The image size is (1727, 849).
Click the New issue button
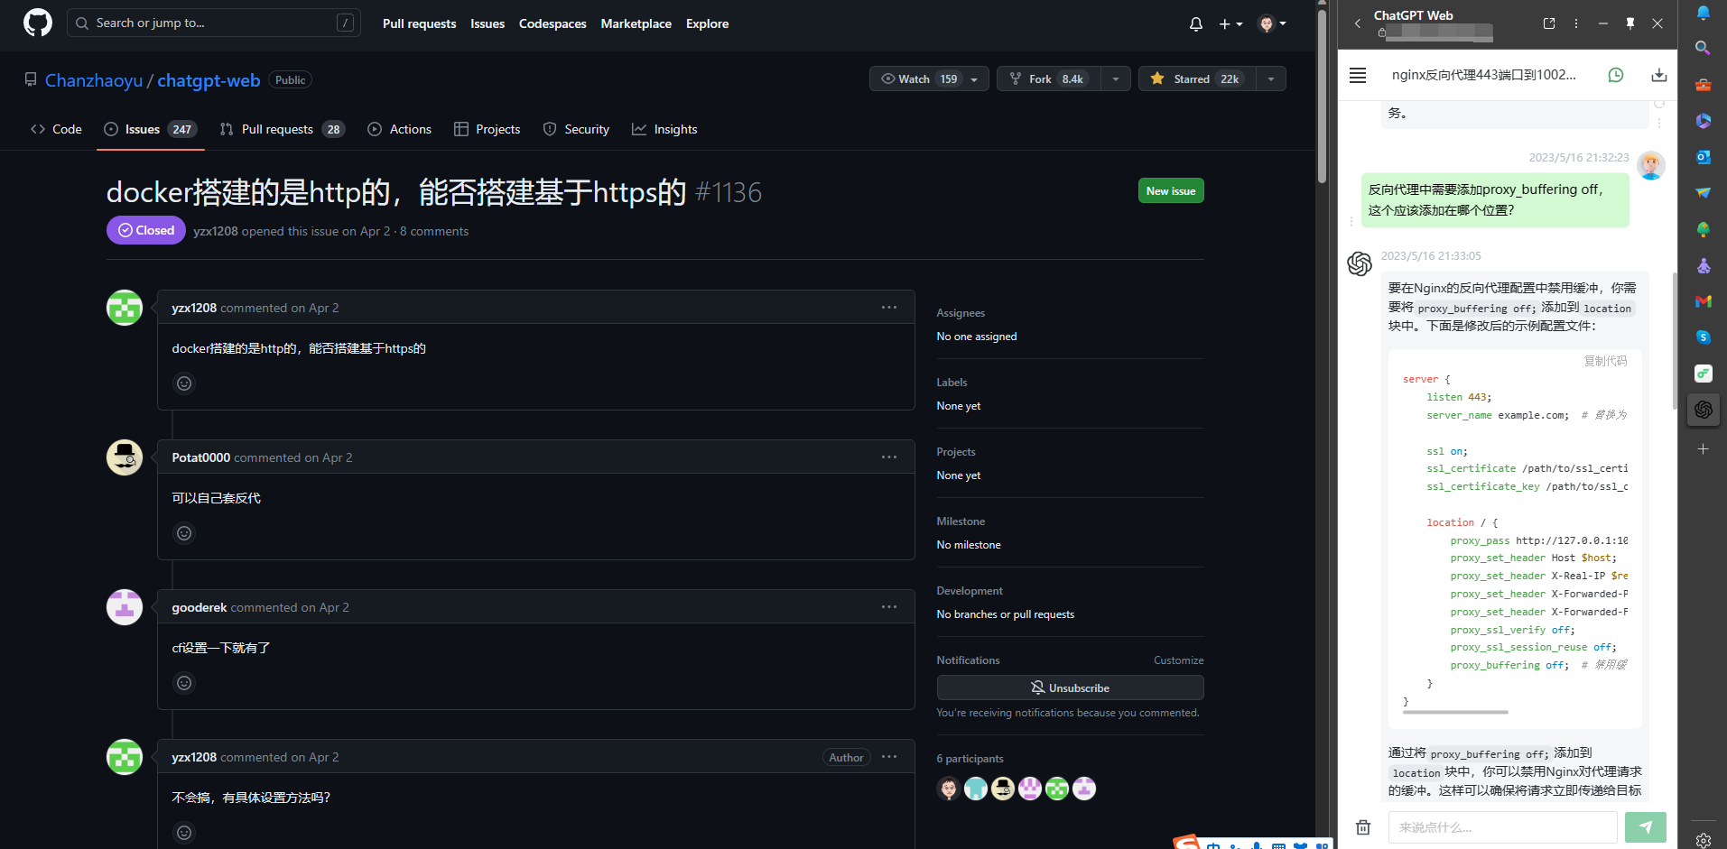(1170, 190)
